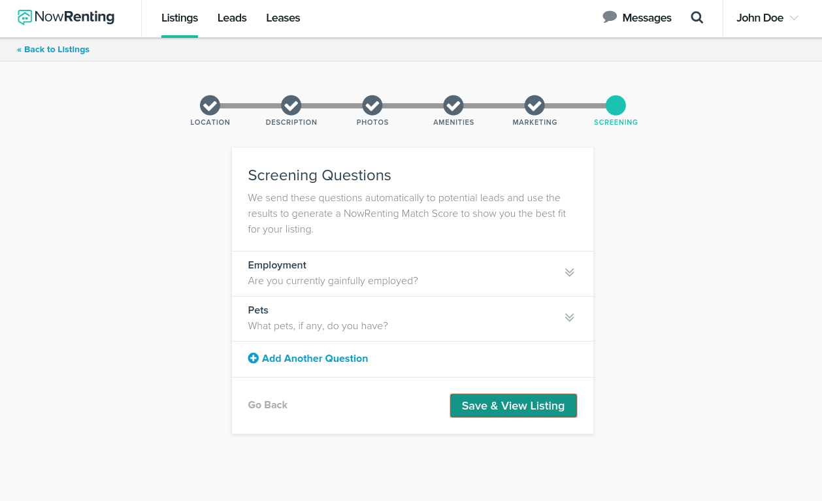The height and width of the screenshot is (501, 822).
Task: Click the NowRenting house logo icon
Action: coord(25,18)
